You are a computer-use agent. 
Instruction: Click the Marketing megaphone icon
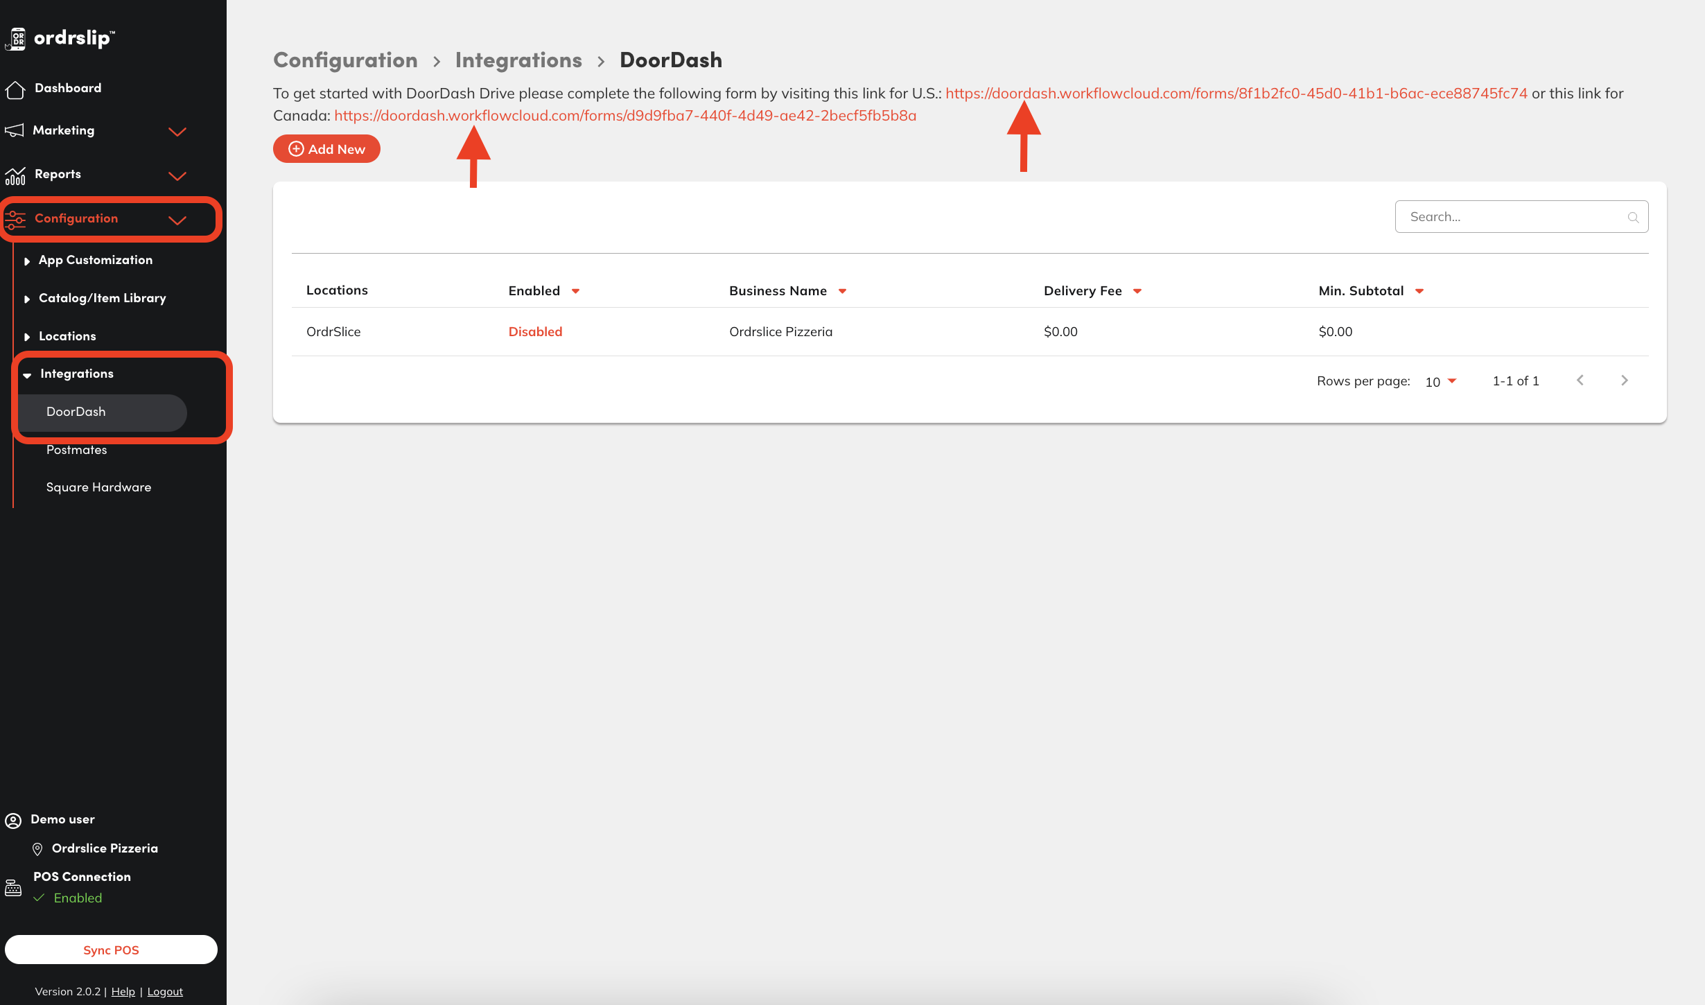(x=15, y=130)
